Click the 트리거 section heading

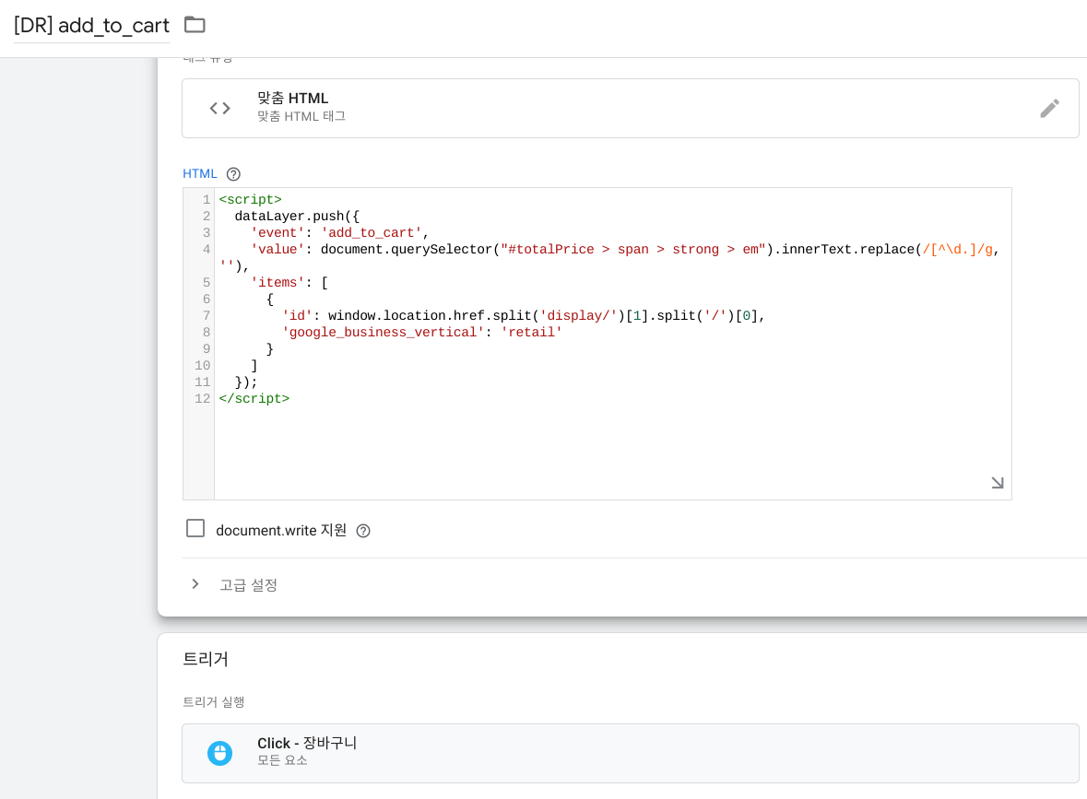(206, 659)
